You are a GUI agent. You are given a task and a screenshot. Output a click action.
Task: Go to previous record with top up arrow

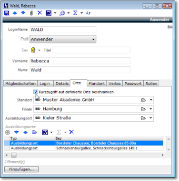coord(15,13)
